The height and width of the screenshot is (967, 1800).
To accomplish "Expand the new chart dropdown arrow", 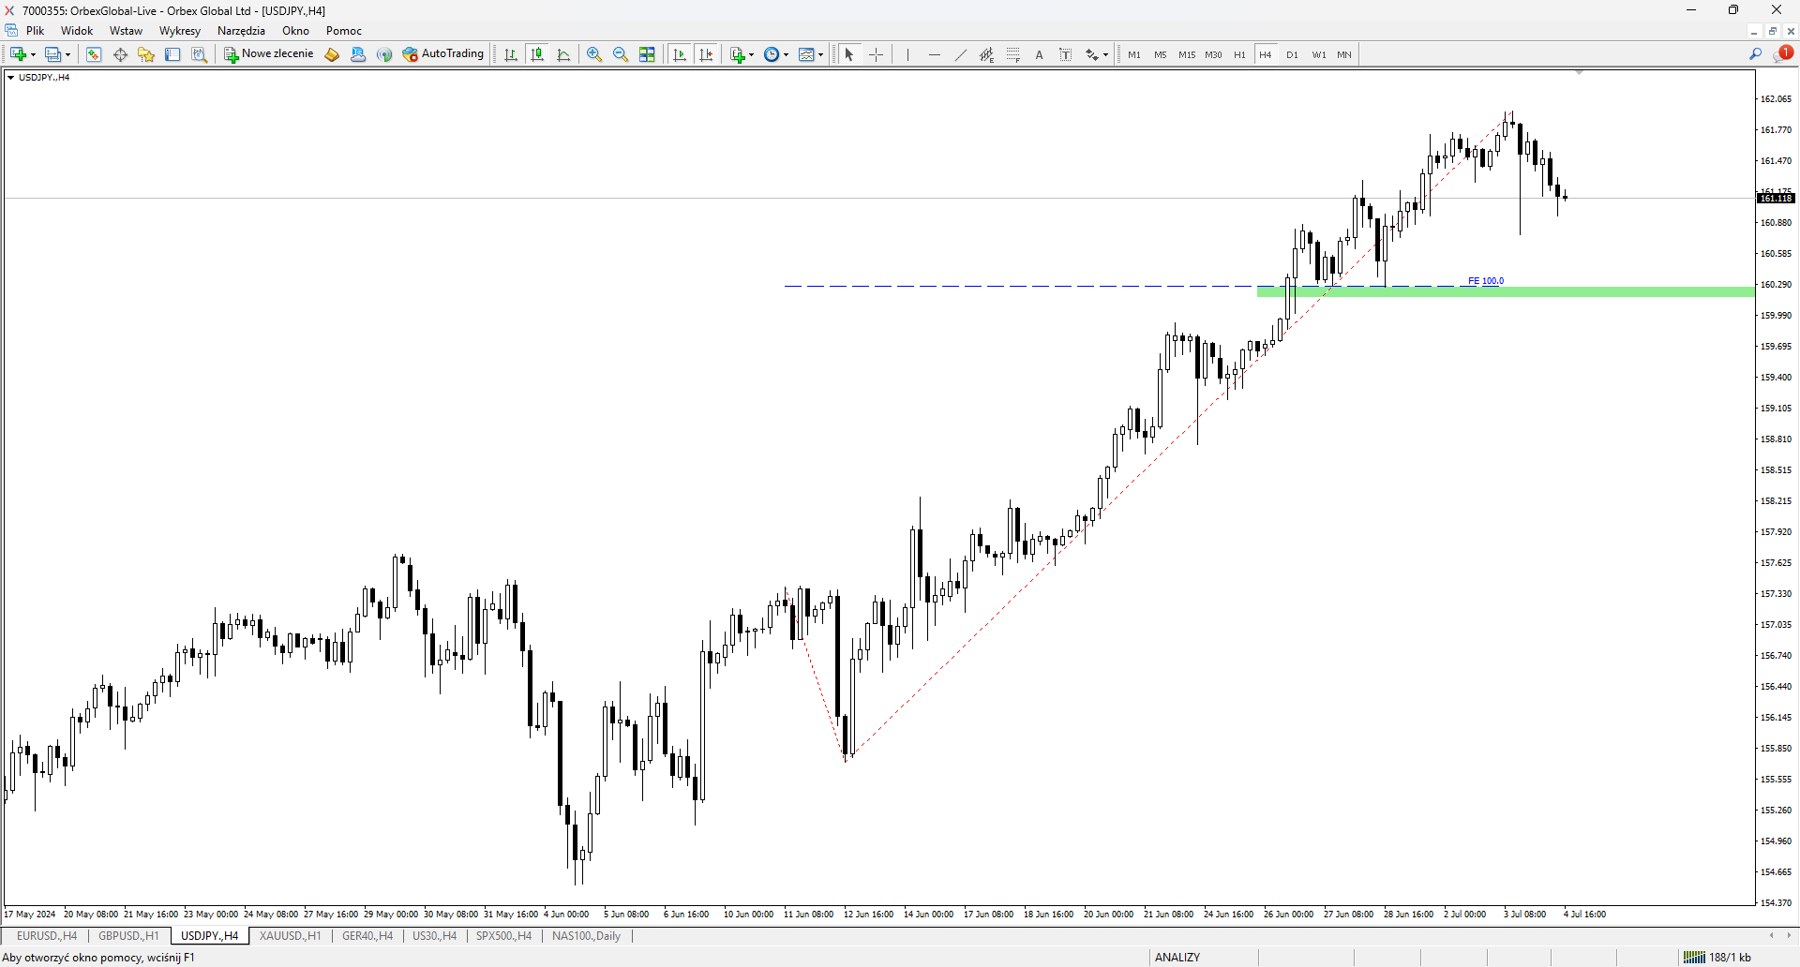I will click(34, 55).
